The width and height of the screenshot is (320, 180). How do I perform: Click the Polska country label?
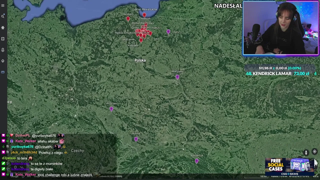tap(140, 60)
